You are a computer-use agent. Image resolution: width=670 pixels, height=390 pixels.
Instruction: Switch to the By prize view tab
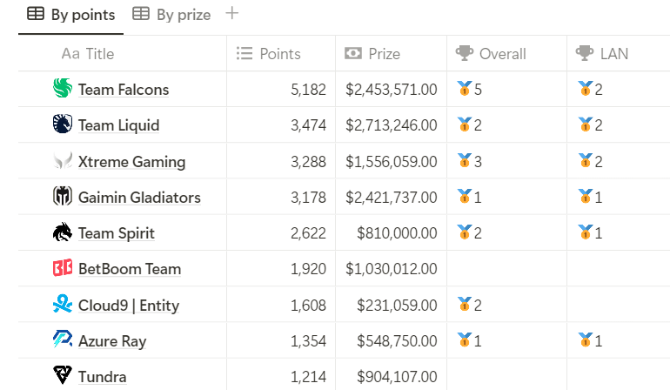(171, 15)
